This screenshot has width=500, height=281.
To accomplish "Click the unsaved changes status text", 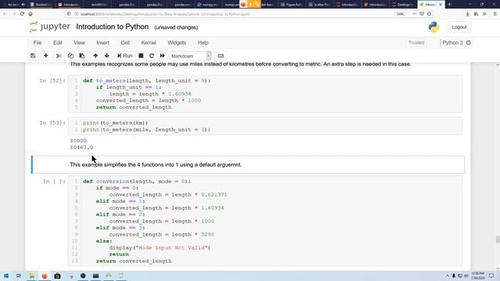I will [176, 27].
